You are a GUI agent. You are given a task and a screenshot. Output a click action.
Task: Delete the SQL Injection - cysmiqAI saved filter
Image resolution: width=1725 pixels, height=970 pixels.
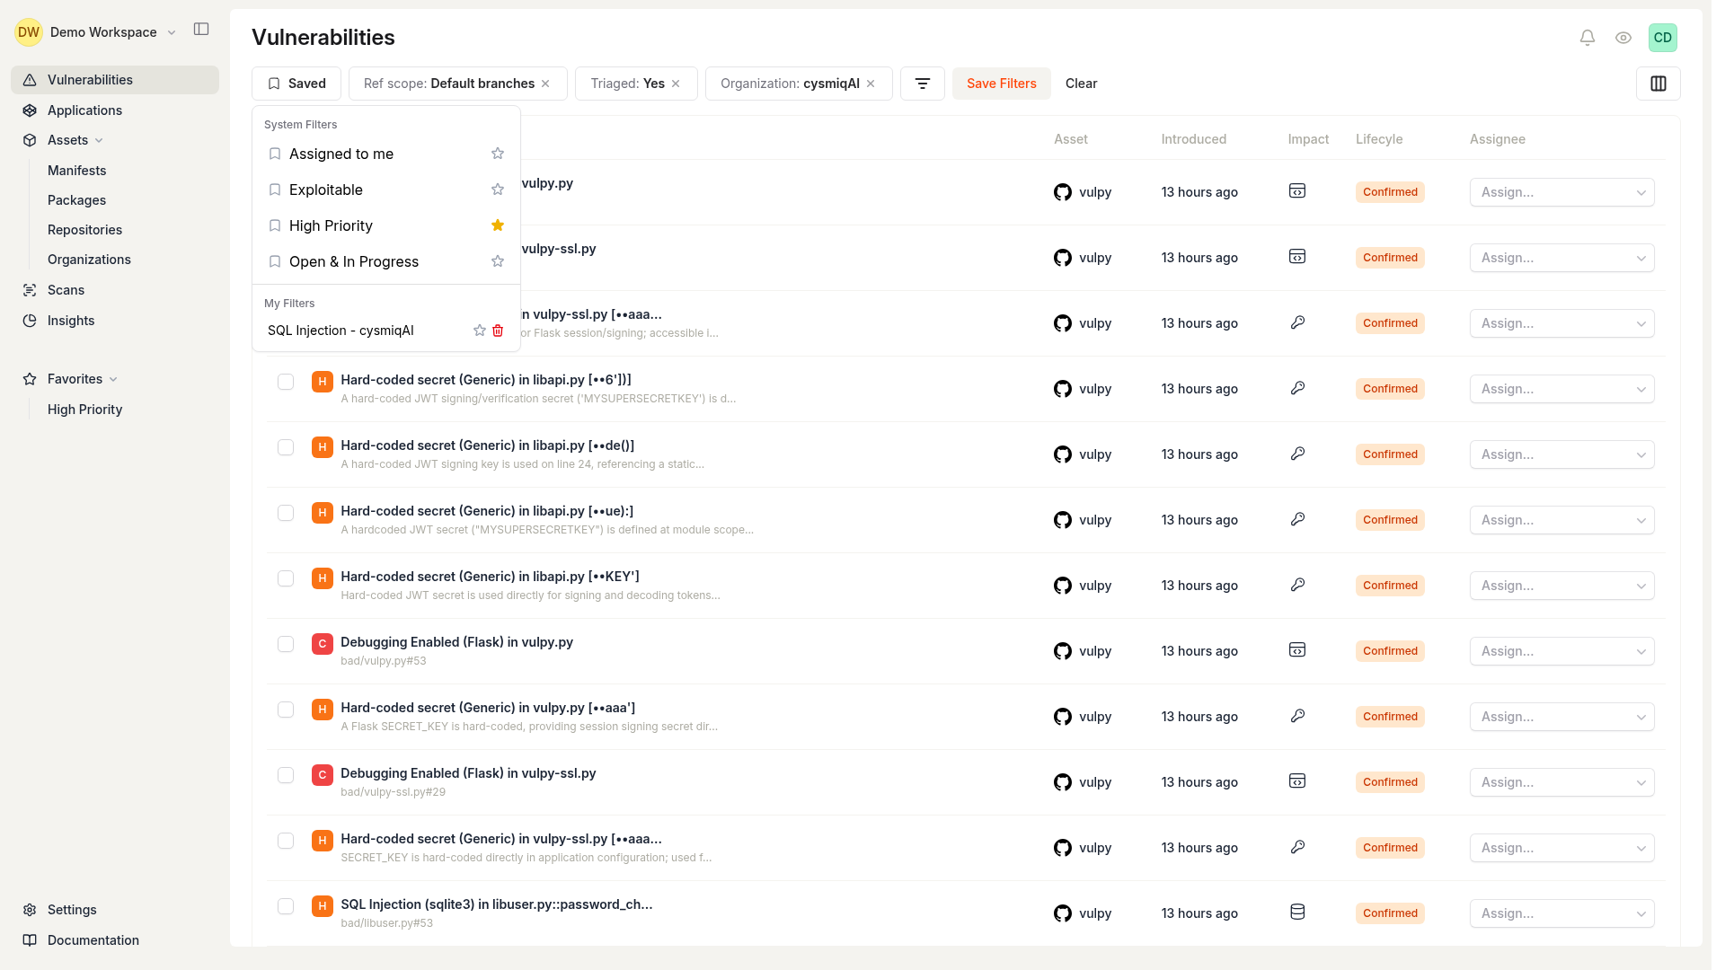point(499,331)
